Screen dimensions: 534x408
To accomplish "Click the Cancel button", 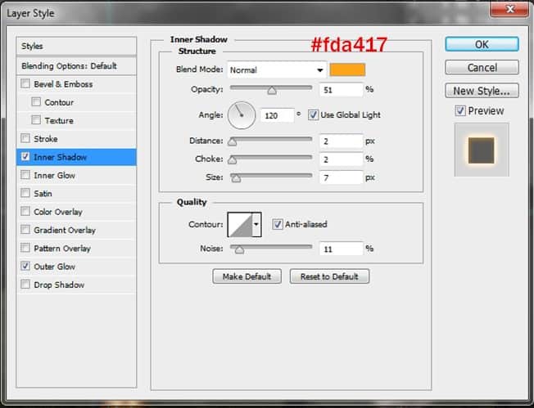I will click(x=482, y=68).
